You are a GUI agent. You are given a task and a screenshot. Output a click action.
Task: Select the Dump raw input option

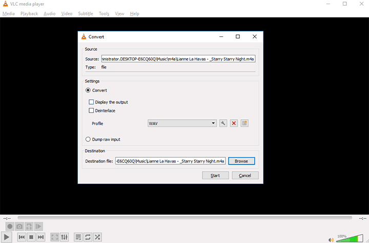click(x=88, y=139)
